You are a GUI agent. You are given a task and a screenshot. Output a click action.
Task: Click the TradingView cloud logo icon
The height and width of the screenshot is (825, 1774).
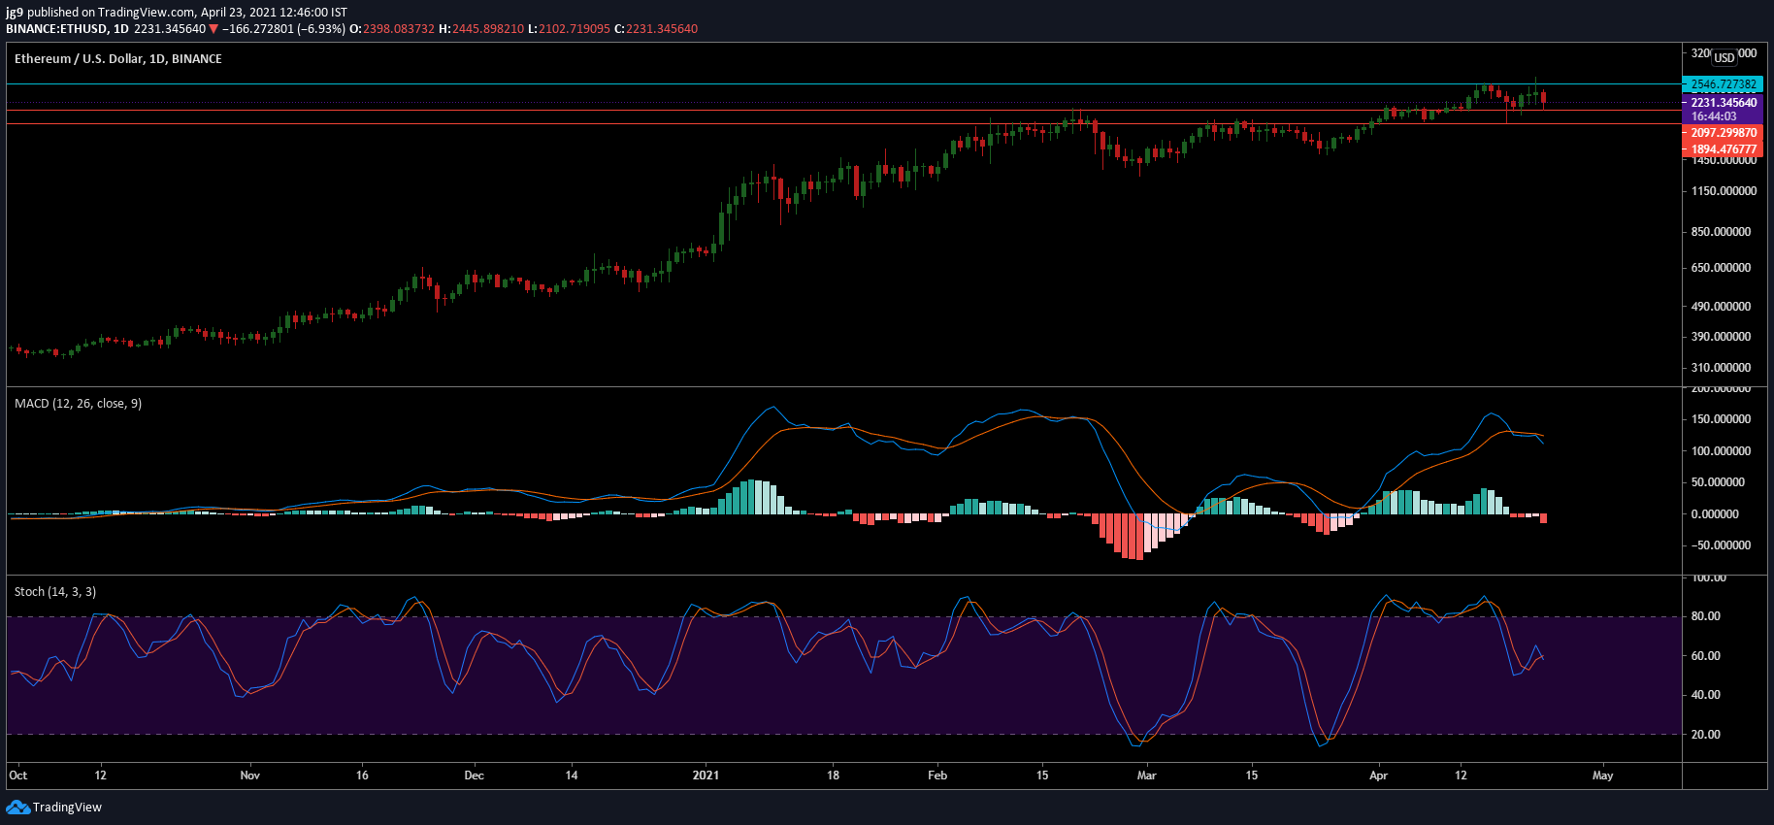tap(17, 808)
